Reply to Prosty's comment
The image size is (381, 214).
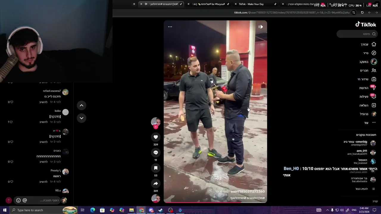pos(43,182)
